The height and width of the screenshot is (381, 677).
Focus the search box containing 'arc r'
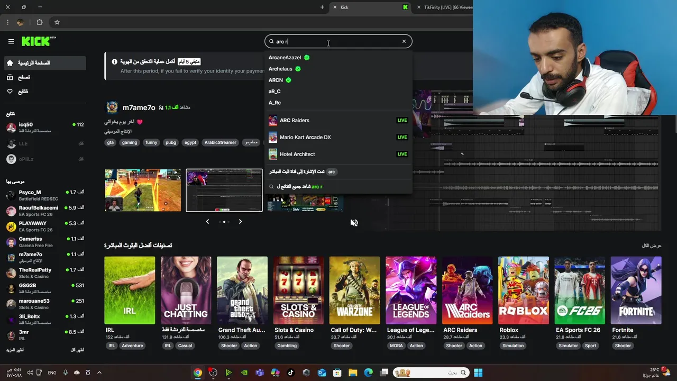[x=338, y=41]
